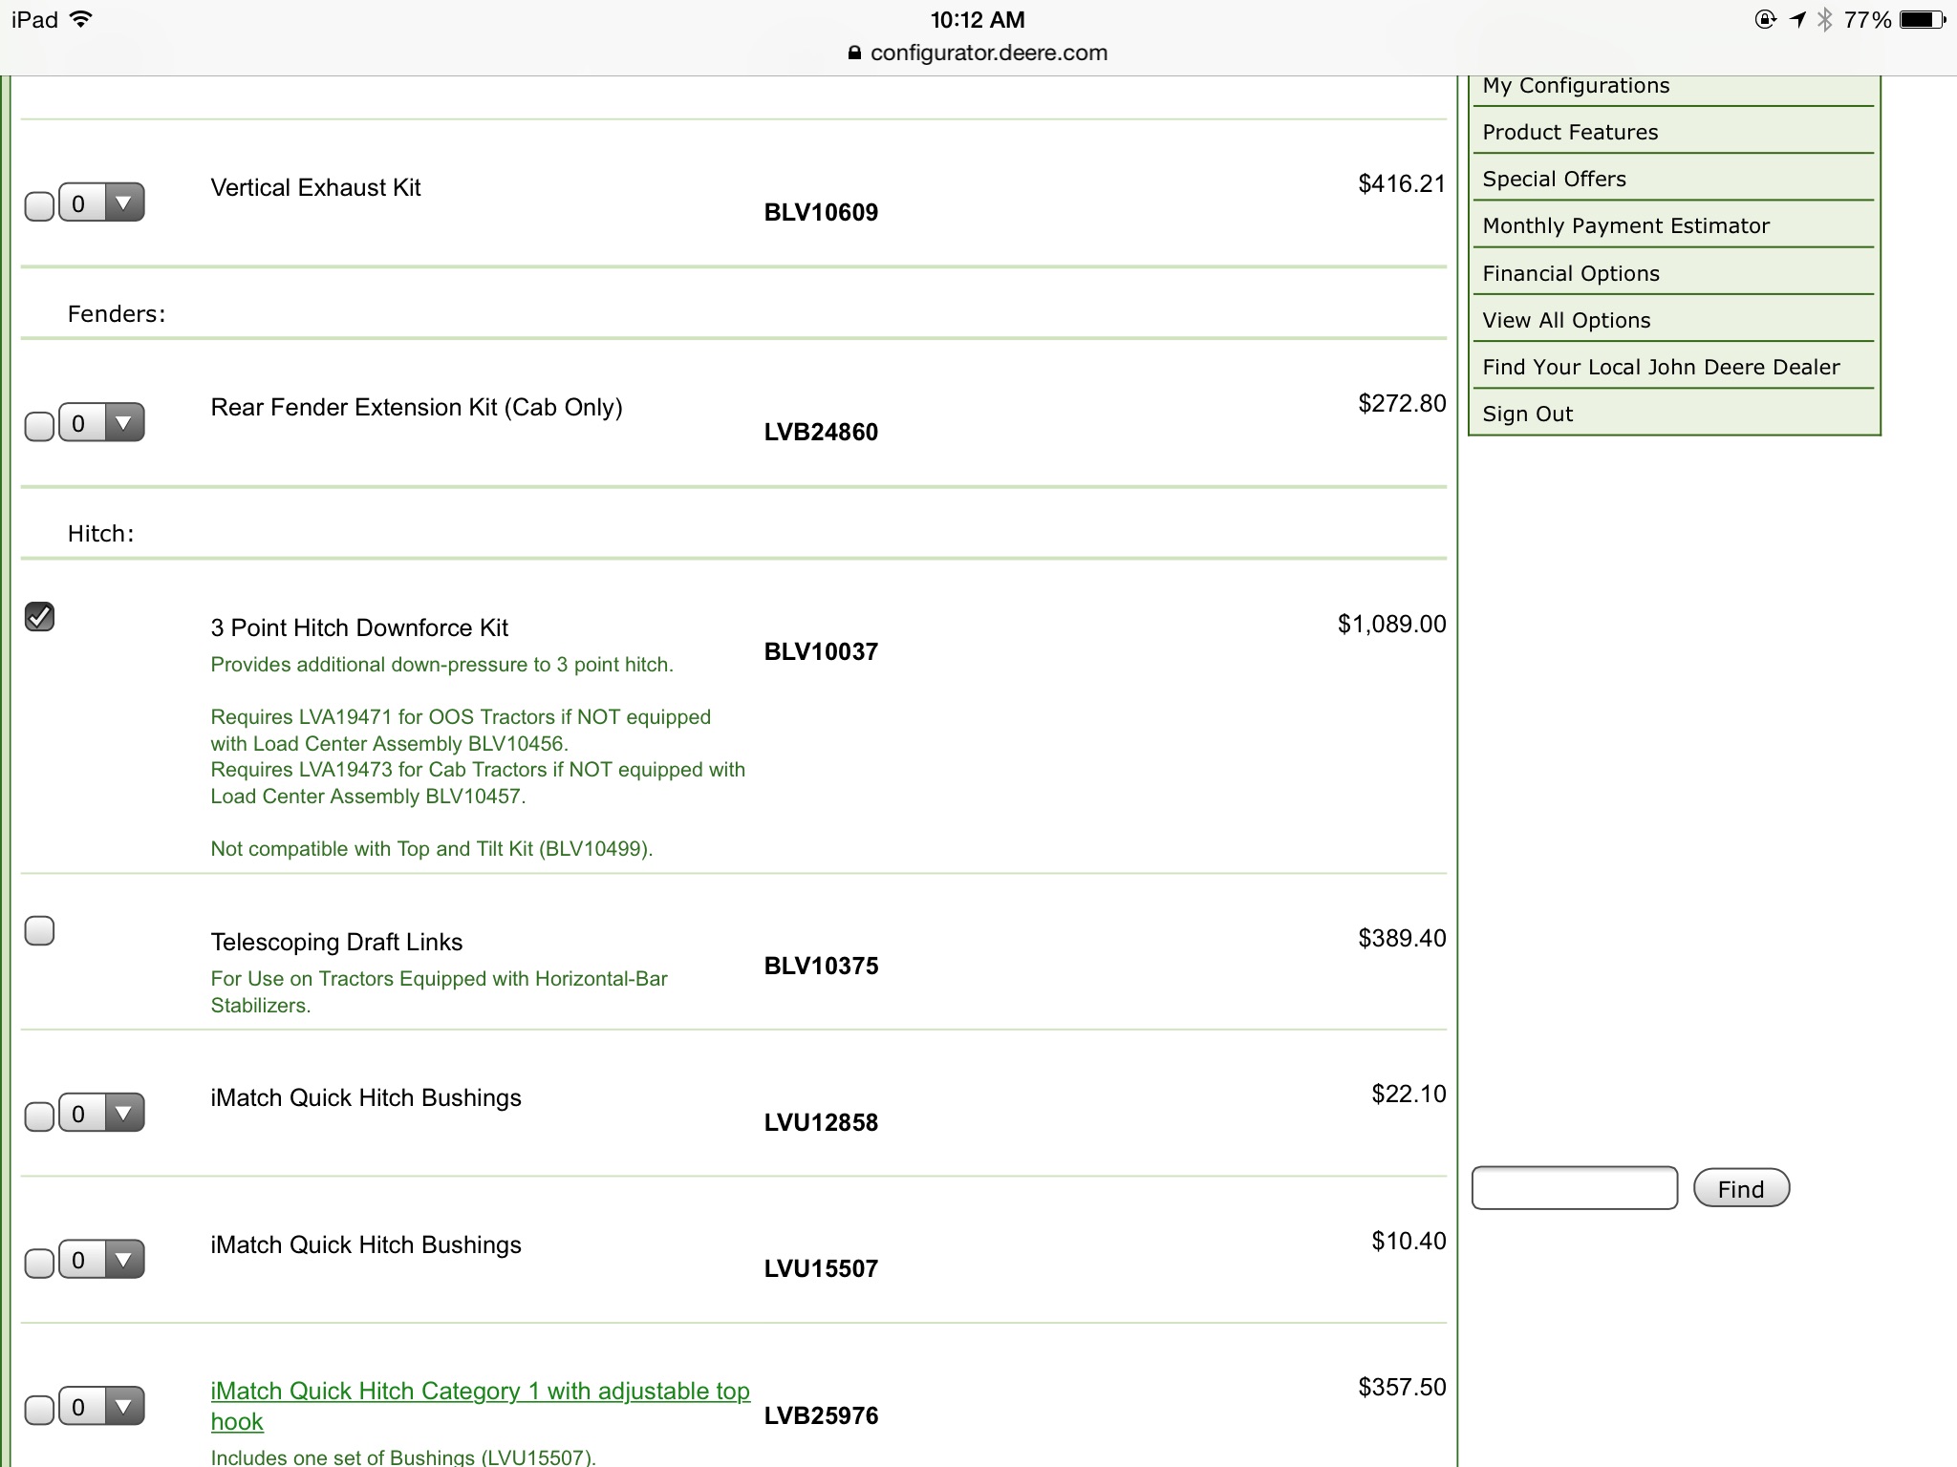The height and width of the screenshot is (1467, 1957).
Task: Uncheck the 3 Point Hitch Downforce Kit
Action: [x=40, y=617]
